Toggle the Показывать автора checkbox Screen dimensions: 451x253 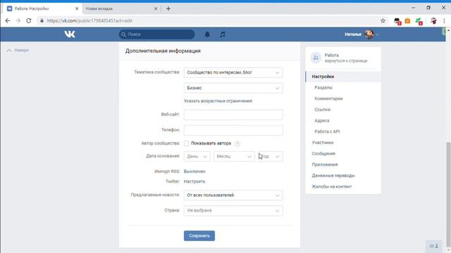click(x=186, y=143)
